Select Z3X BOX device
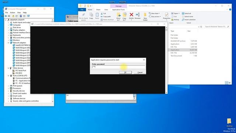This screenshot has height=133, width=236. point(19,73)
